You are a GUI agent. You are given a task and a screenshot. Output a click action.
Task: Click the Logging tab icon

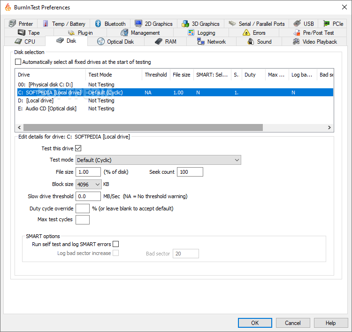[191, 32]
